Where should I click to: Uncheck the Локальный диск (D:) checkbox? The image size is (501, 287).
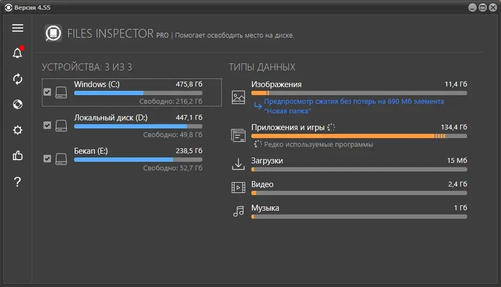coord(47,125)
